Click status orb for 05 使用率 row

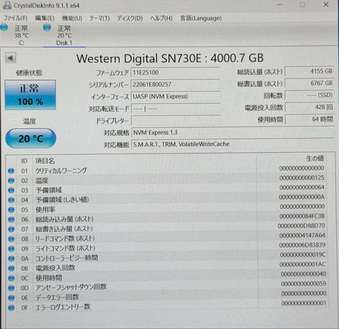11,210
